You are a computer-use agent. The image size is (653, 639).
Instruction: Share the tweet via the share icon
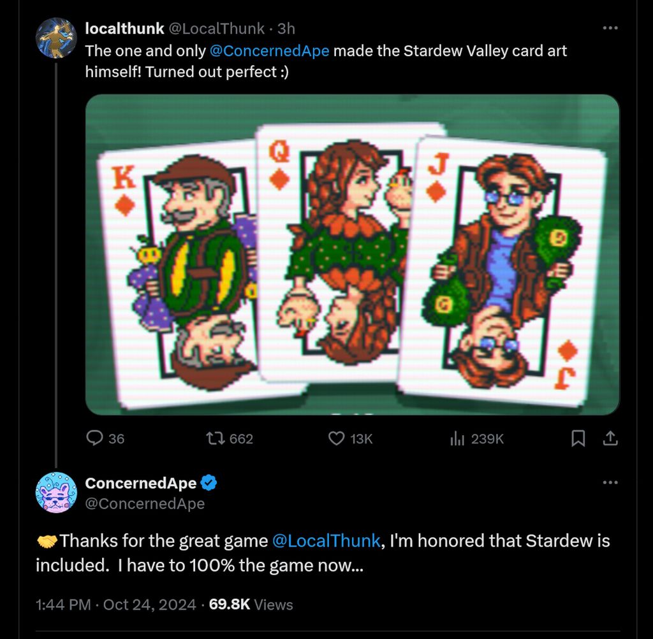pos(610,438)
